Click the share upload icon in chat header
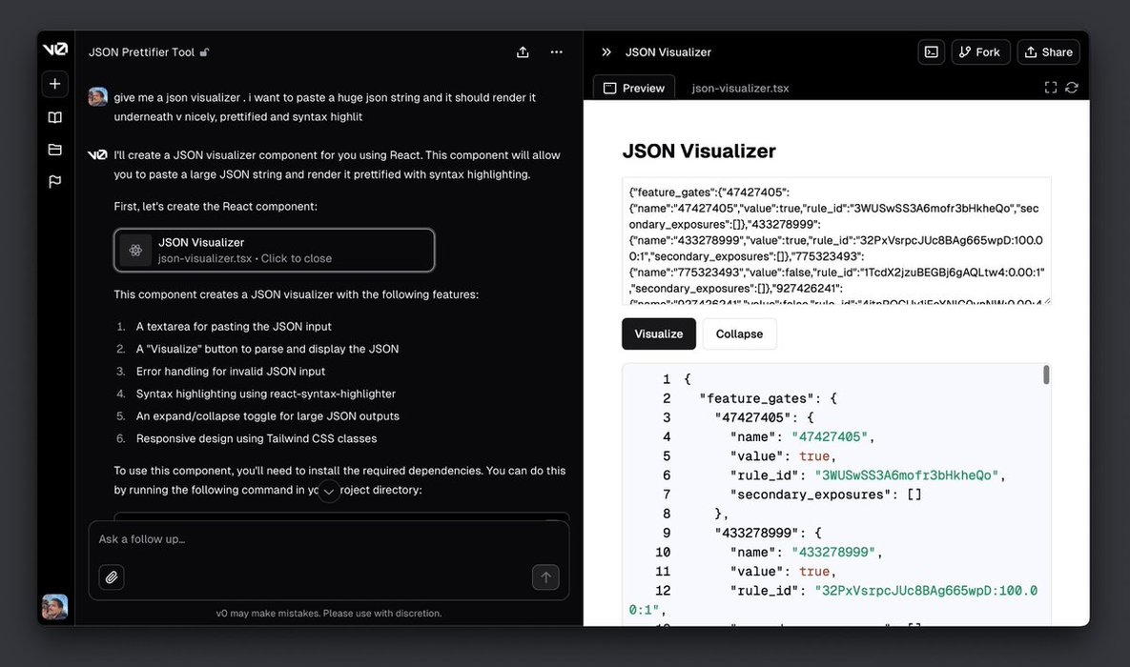This screenshot has width=1130, height=667. click(523, 52)
